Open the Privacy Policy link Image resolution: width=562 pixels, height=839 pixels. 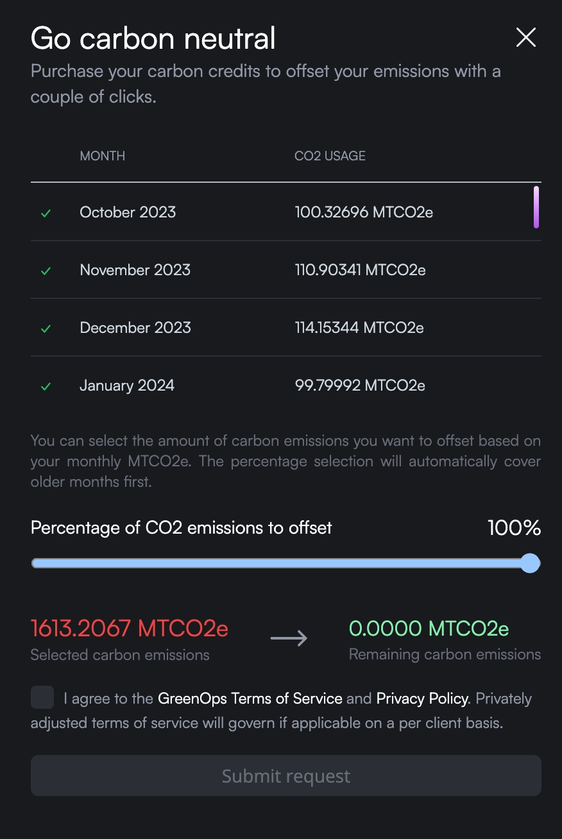click(423, 699)
